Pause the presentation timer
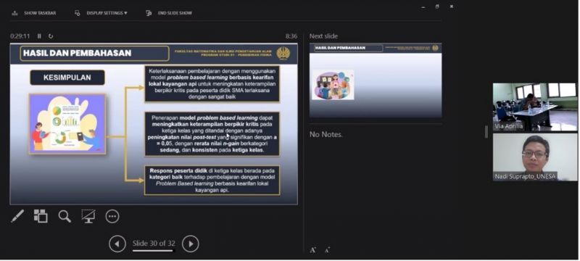580x261 pixels. tap(39, 36)
